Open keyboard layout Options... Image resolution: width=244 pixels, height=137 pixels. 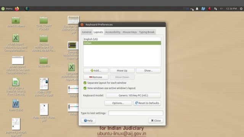(x=118, y=103)
